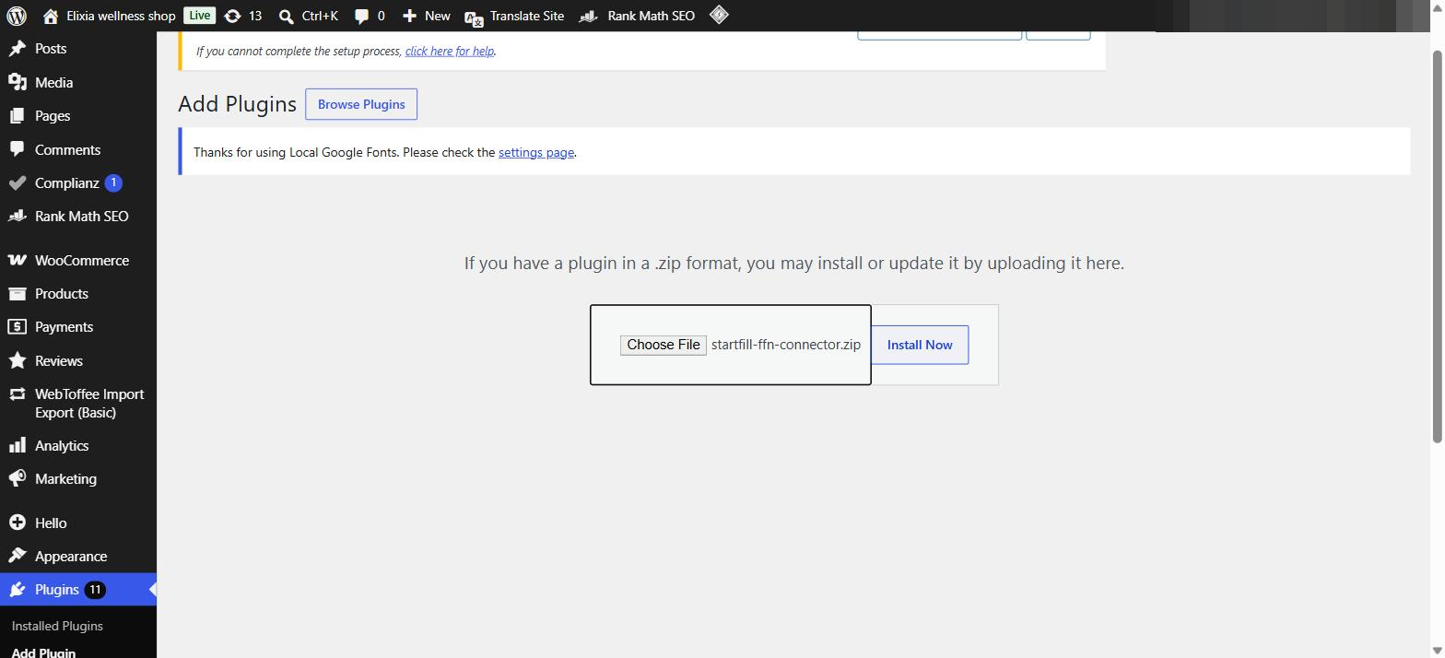Click the Rank Math SEO chart icon in admin bar
This screenshot has height=658, width=1445.
click(588, 16)
